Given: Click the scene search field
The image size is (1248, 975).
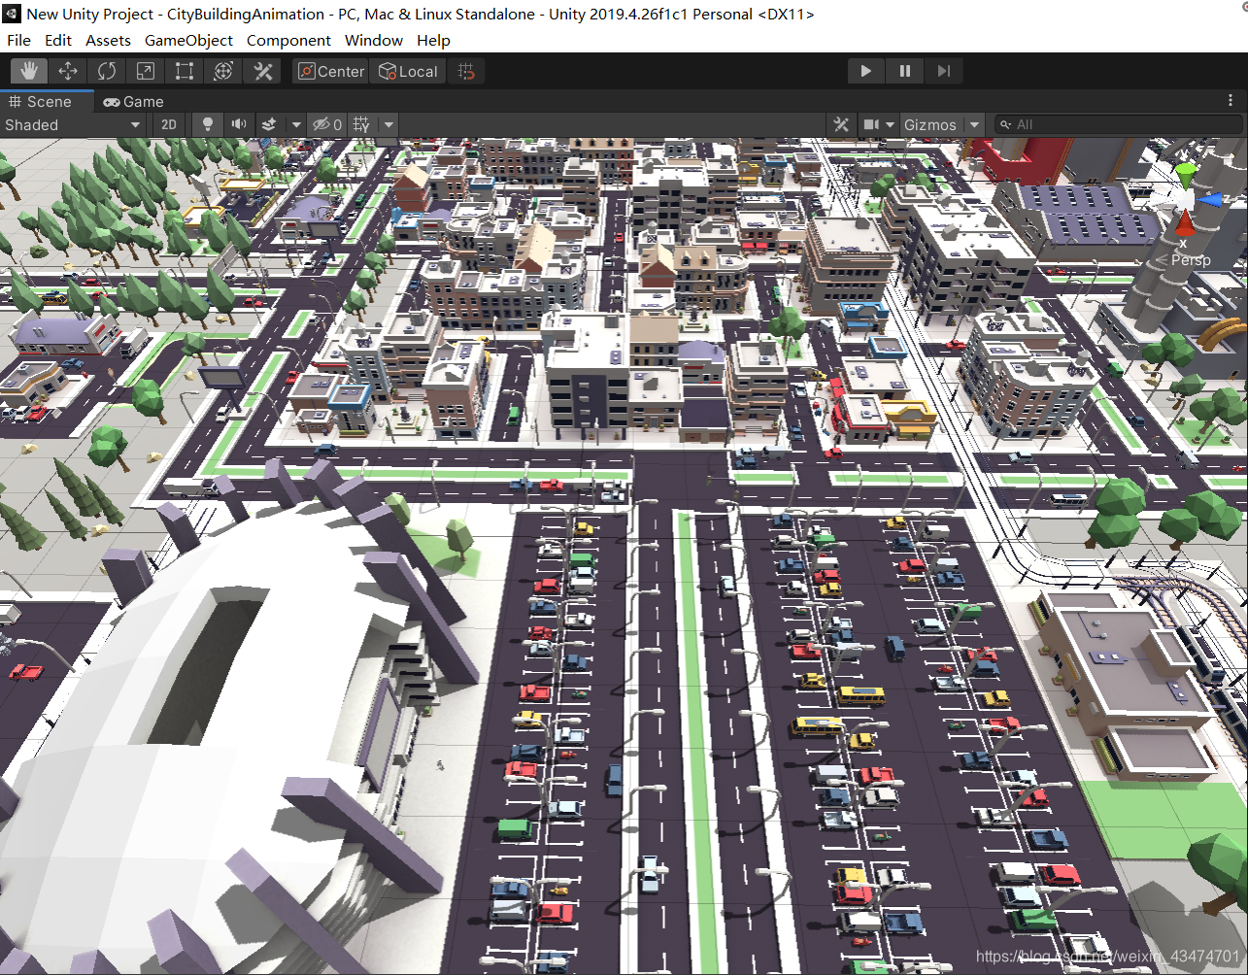Looking at the screenshot, I should tap(1117, 124).
